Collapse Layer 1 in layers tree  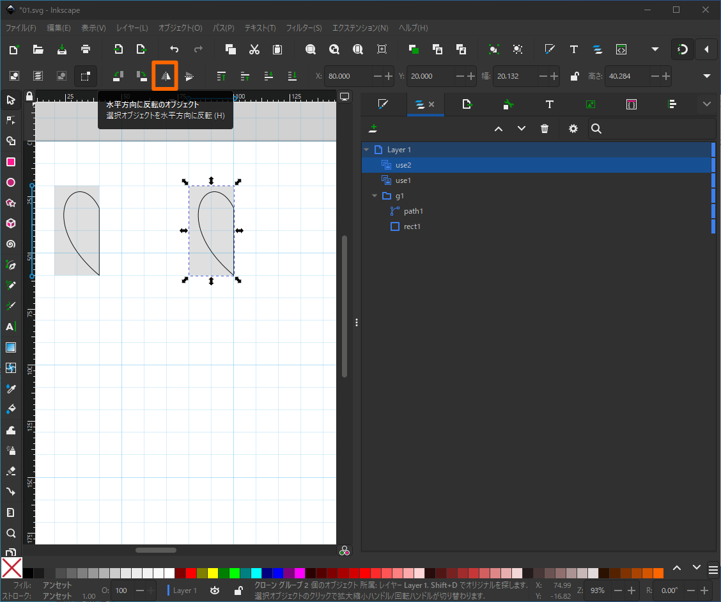click(x=366, y=150)
